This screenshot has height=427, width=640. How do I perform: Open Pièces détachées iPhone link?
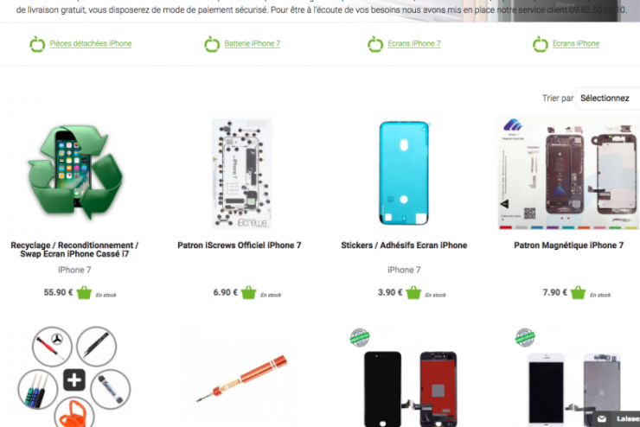(x=91, y=43)
